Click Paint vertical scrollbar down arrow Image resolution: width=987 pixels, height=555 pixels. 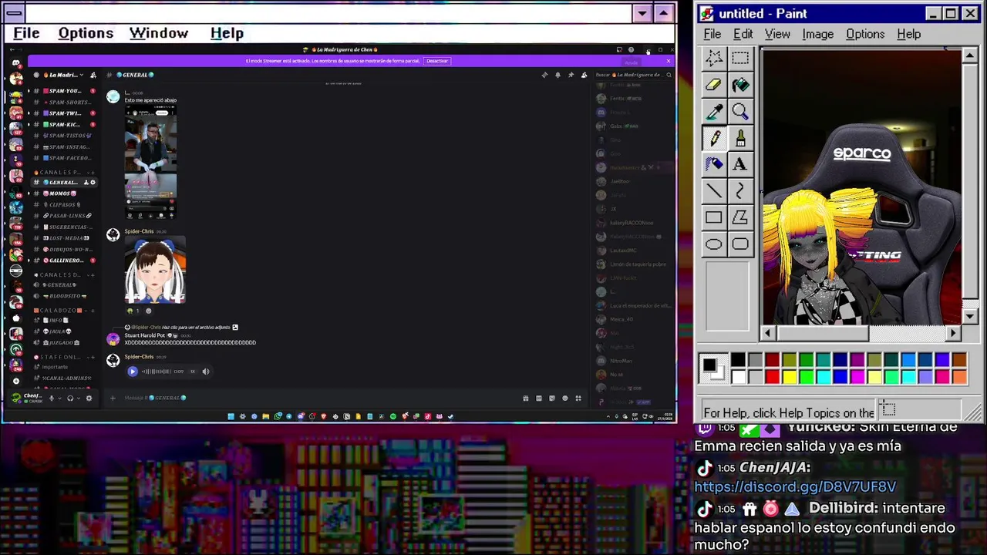coord(970,316)
